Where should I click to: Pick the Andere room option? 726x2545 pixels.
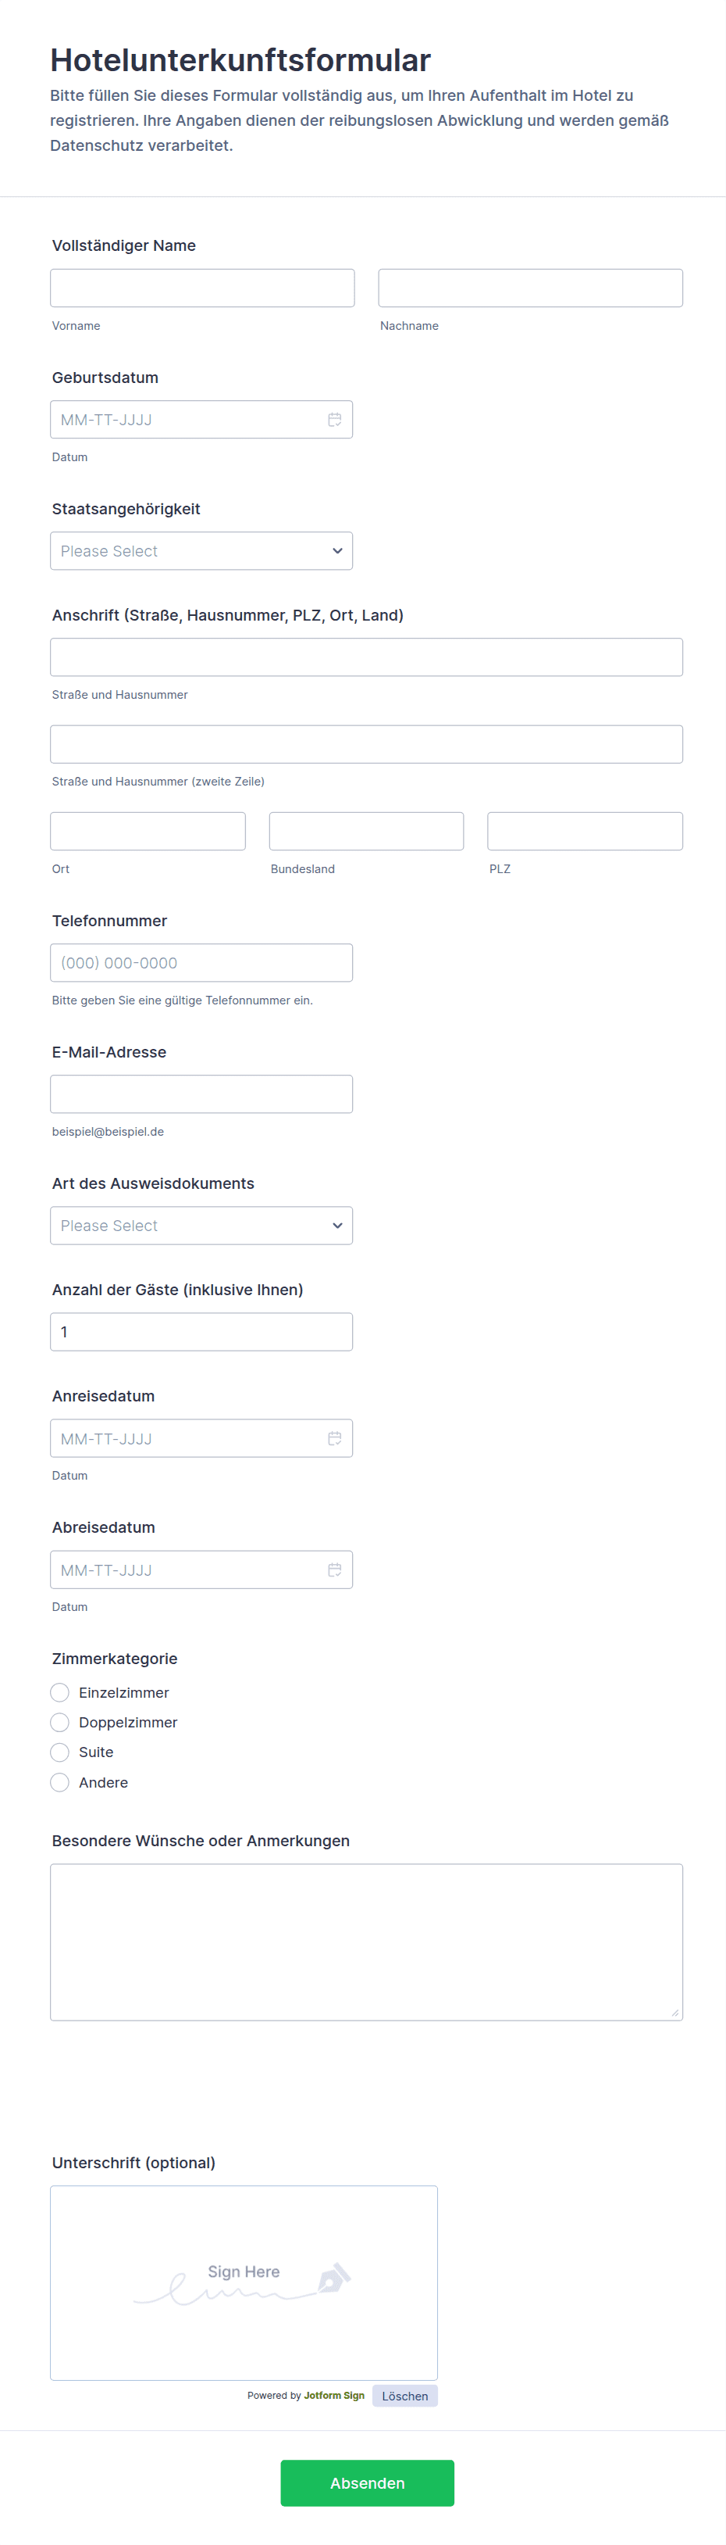[60, 1782]
